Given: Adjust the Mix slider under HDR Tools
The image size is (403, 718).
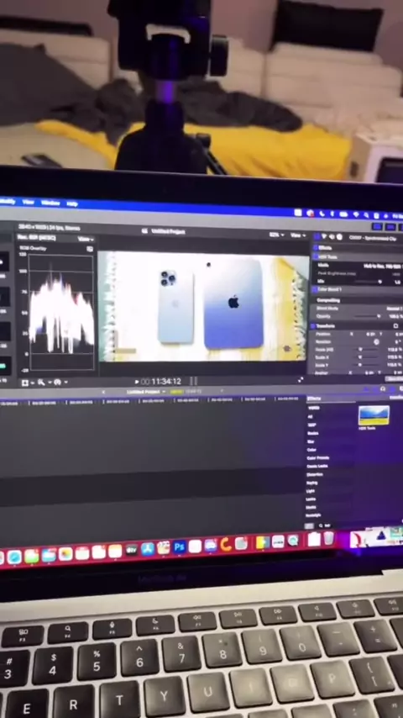Looking at the screenshot, I should pyautogui.click(x=369, y=282).
